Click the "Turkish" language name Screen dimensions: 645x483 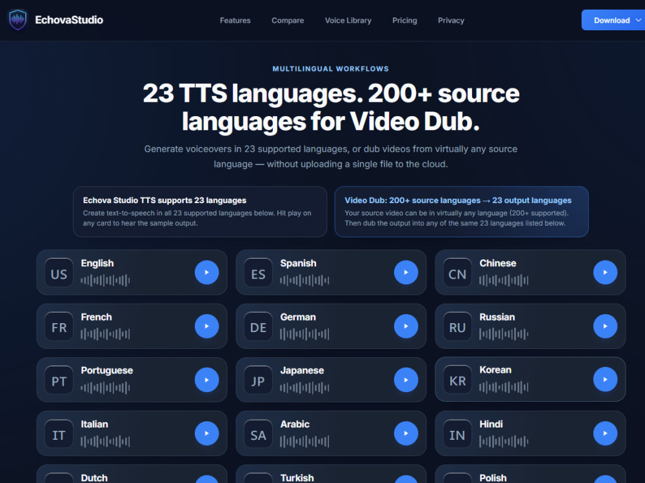(297, 478)
